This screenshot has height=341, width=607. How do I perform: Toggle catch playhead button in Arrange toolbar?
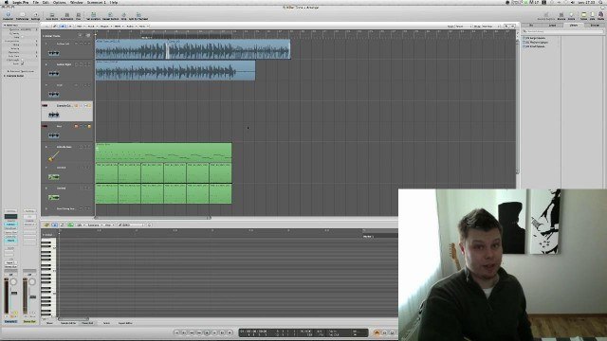[x=64, y=27]
